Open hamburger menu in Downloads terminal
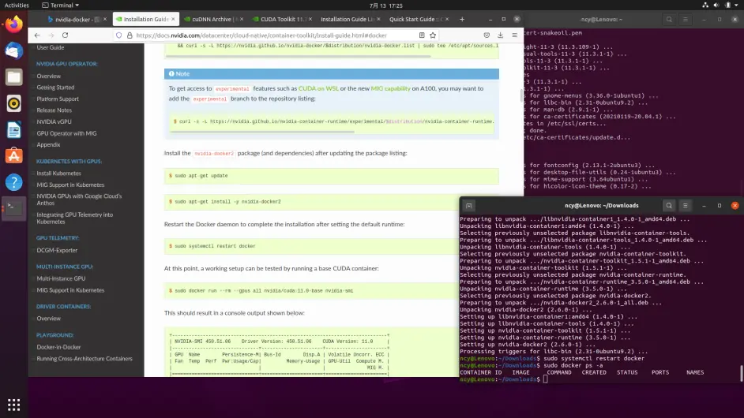 (686, 206)
